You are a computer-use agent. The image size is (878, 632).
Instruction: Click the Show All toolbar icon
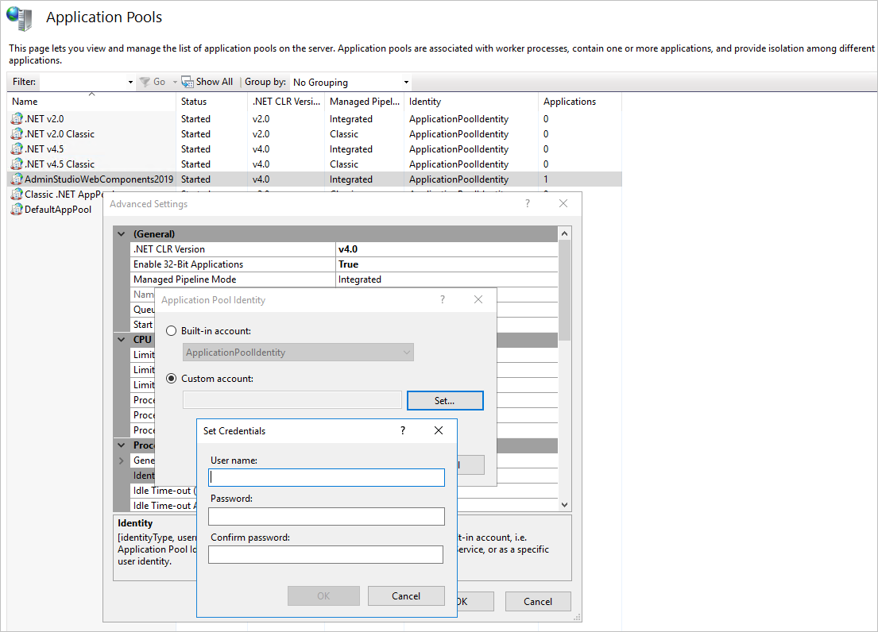point(188,82)
